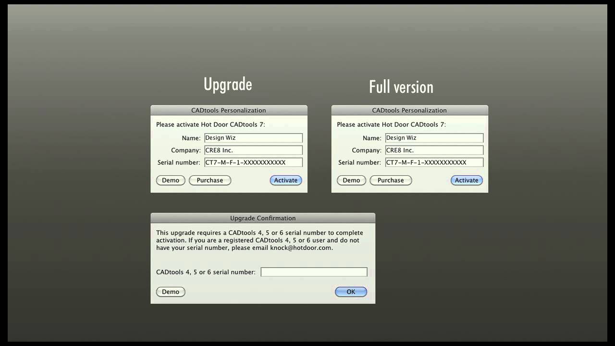The image size is (615, 346).
Task: Focus the Company field in Upgrade dialog
Action: point(254,150)
